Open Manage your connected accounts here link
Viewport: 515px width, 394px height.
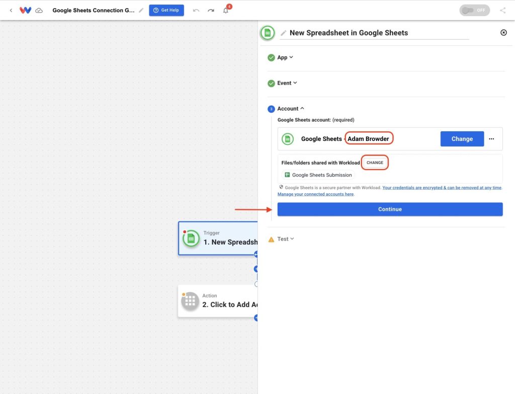coord(315,194)
